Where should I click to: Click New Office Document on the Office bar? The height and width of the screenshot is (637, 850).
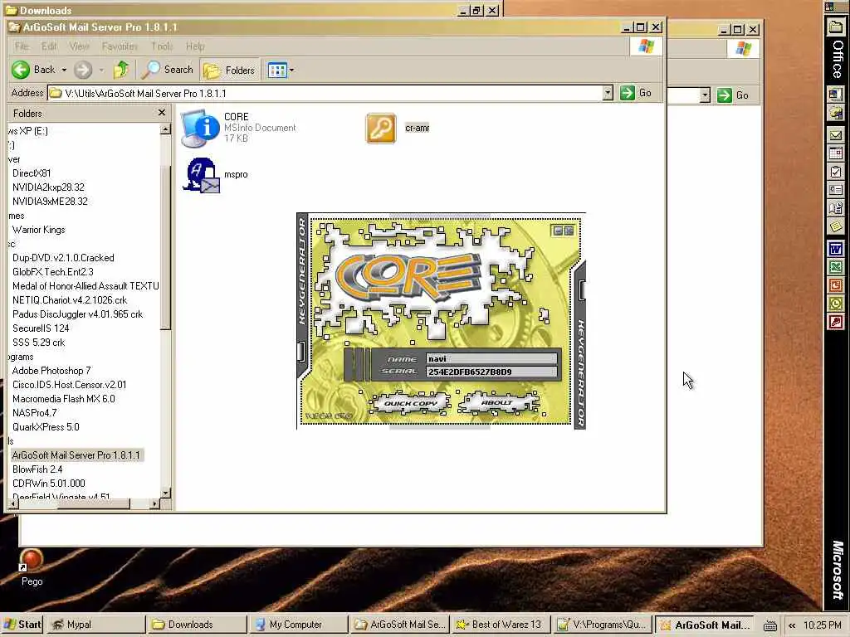point(836,95)
